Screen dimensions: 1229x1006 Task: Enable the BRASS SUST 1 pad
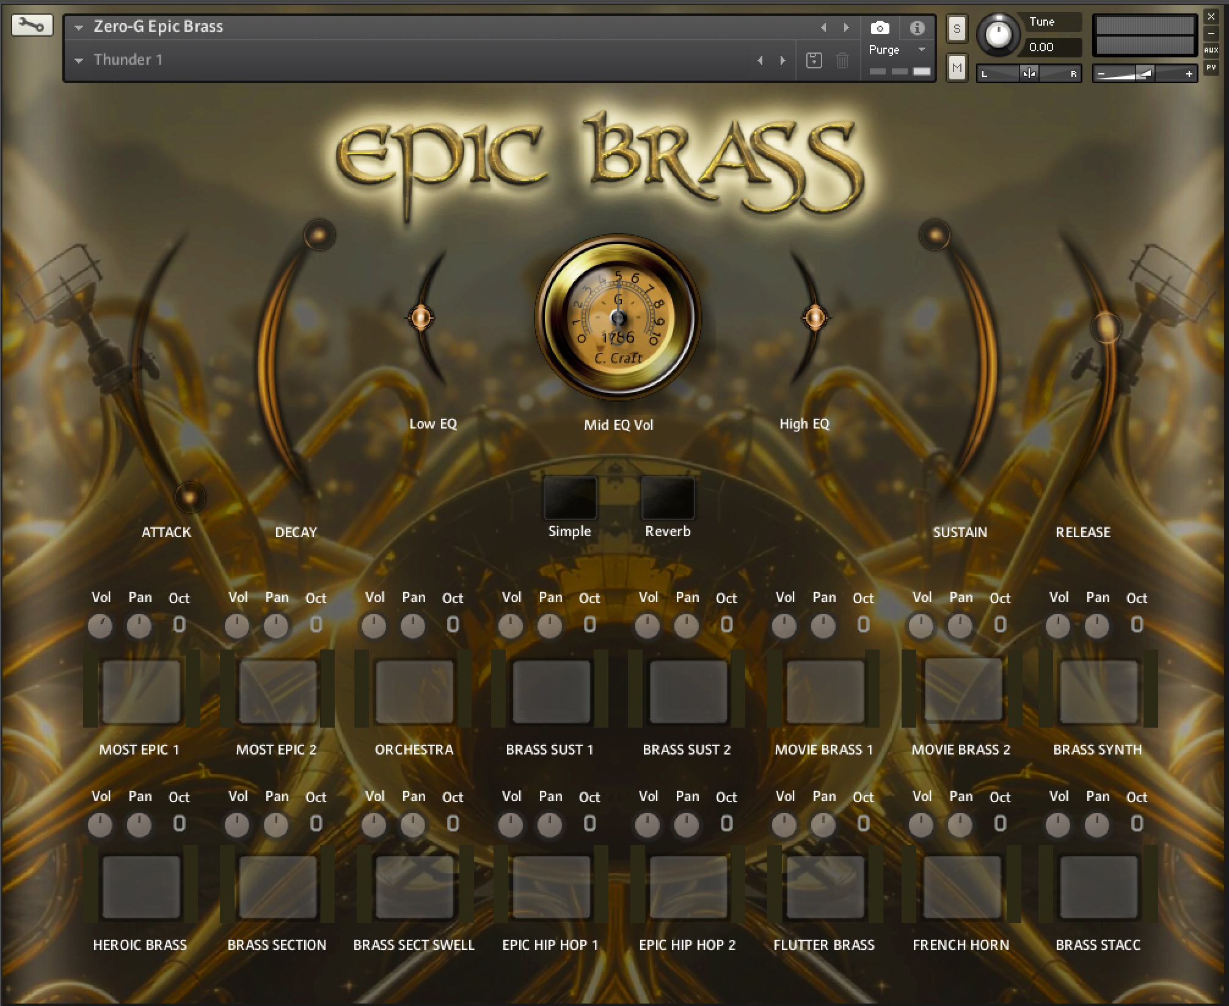point(552,690)
